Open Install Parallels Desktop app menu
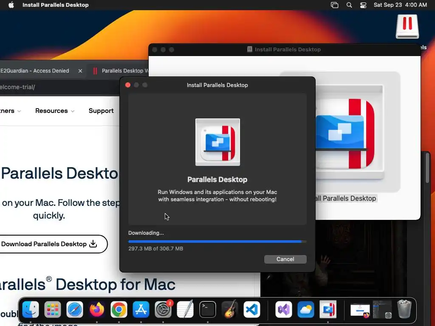Image resolution: width=435 pixels, height=326 pixels. (56, 5)
